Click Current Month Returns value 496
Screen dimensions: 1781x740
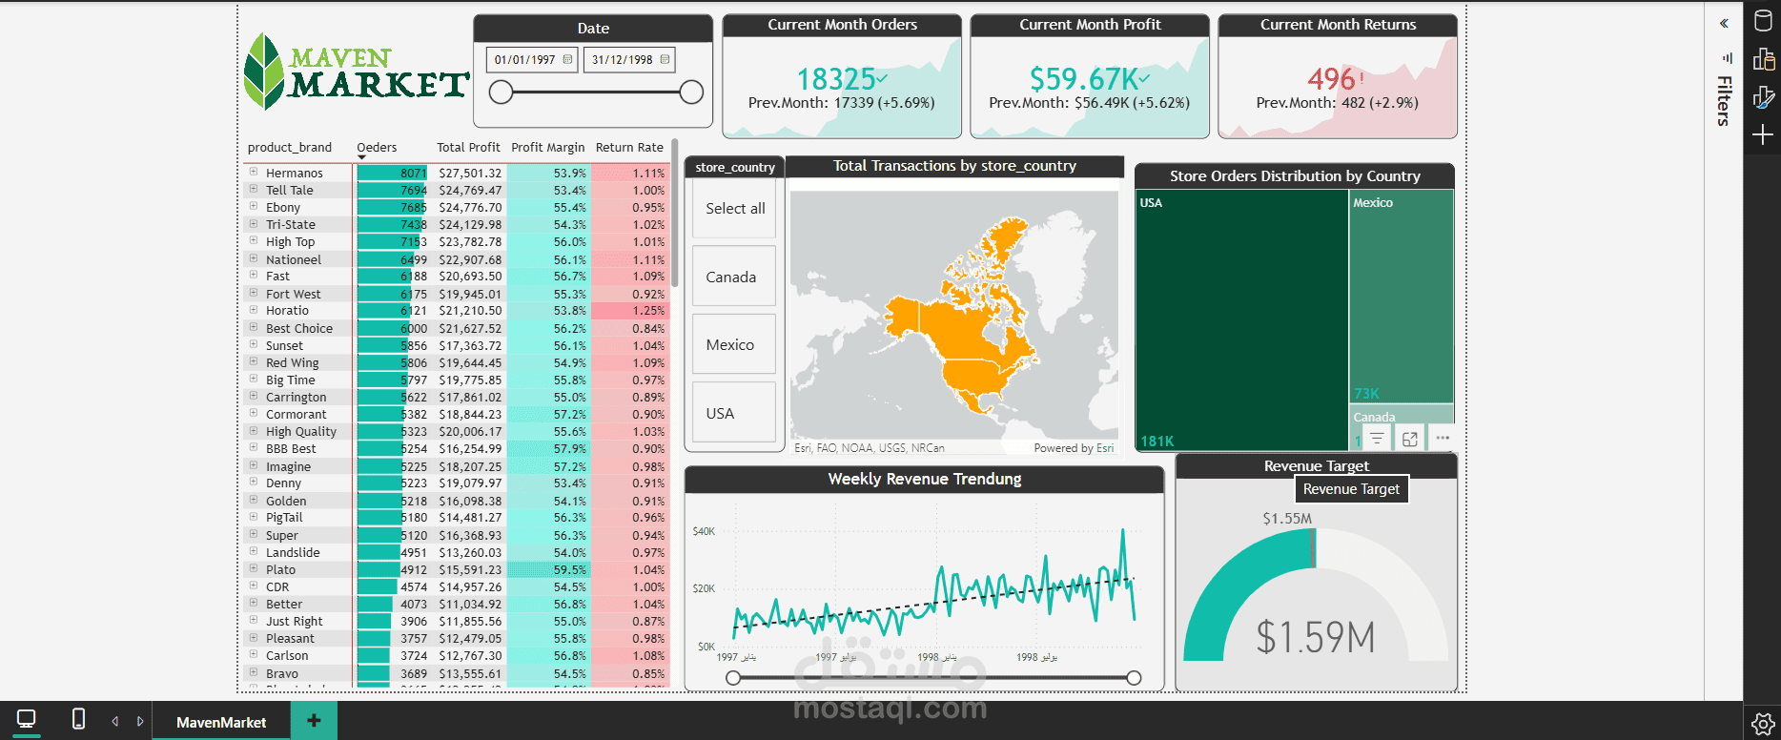[x=1331, y=78]
